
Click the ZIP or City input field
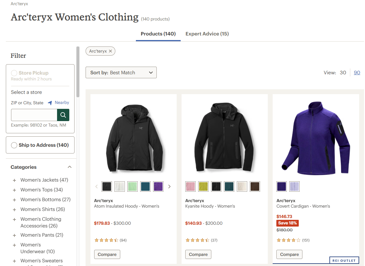tap(34, 115)
